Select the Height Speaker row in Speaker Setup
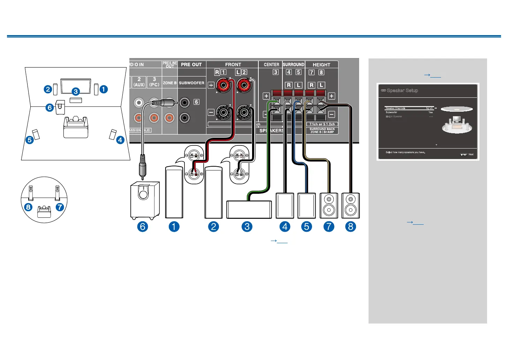 (x=409, y=117)
